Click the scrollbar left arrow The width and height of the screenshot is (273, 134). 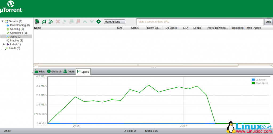35,65
